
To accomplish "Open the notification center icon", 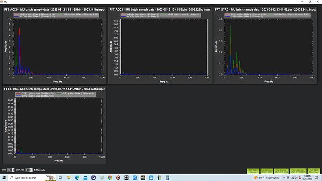I will [317, 178].
